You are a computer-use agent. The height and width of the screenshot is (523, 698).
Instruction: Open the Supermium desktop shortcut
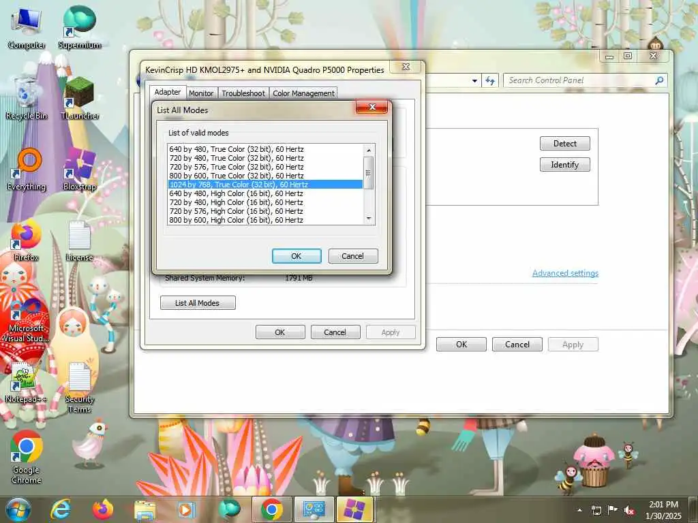80,27
